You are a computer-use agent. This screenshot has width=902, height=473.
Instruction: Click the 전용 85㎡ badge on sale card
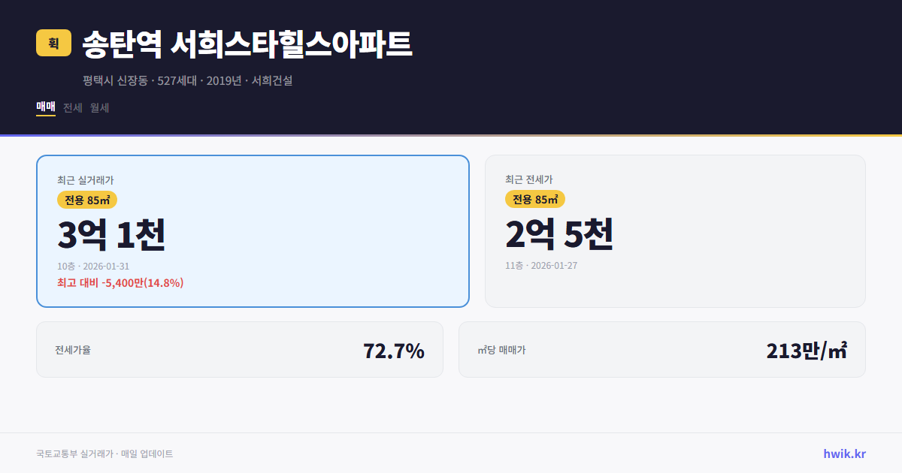pyautogui.click(x=87, y=199)
